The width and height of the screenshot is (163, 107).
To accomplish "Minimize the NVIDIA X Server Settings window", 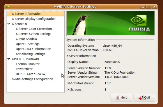I will pyautogui.click(x=143, y=7).
